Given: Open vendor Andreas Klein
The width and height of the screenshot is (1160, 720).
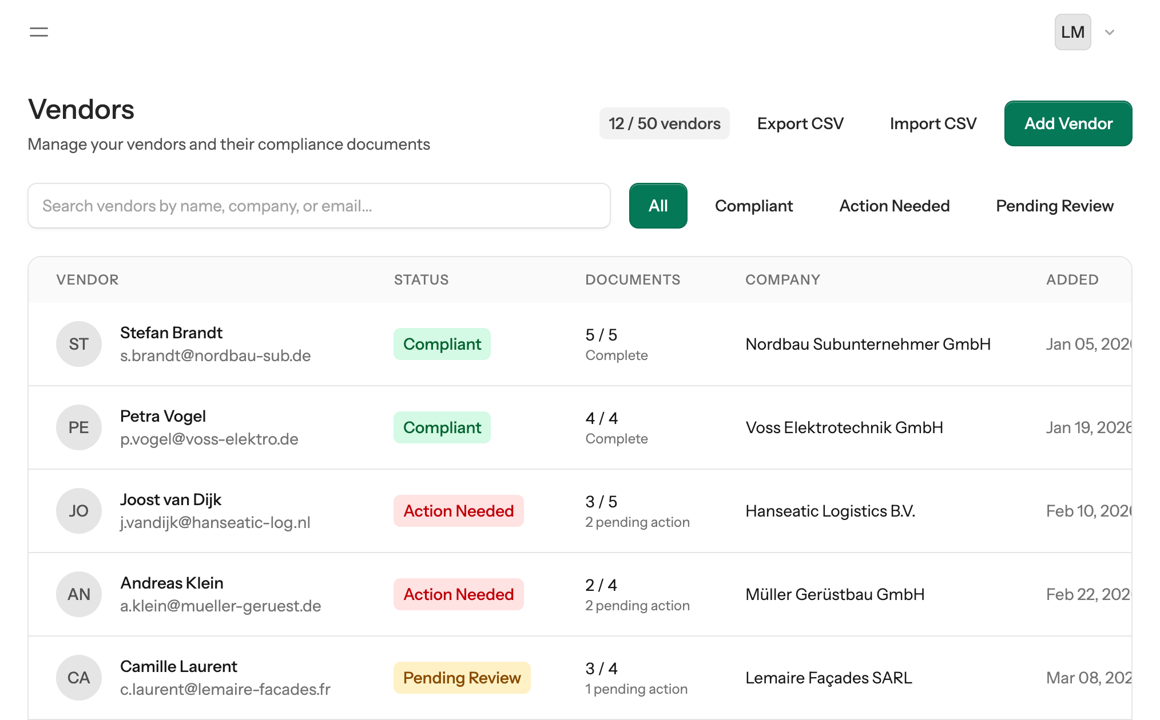Looking at the screenshot, I should coord(172,583).
